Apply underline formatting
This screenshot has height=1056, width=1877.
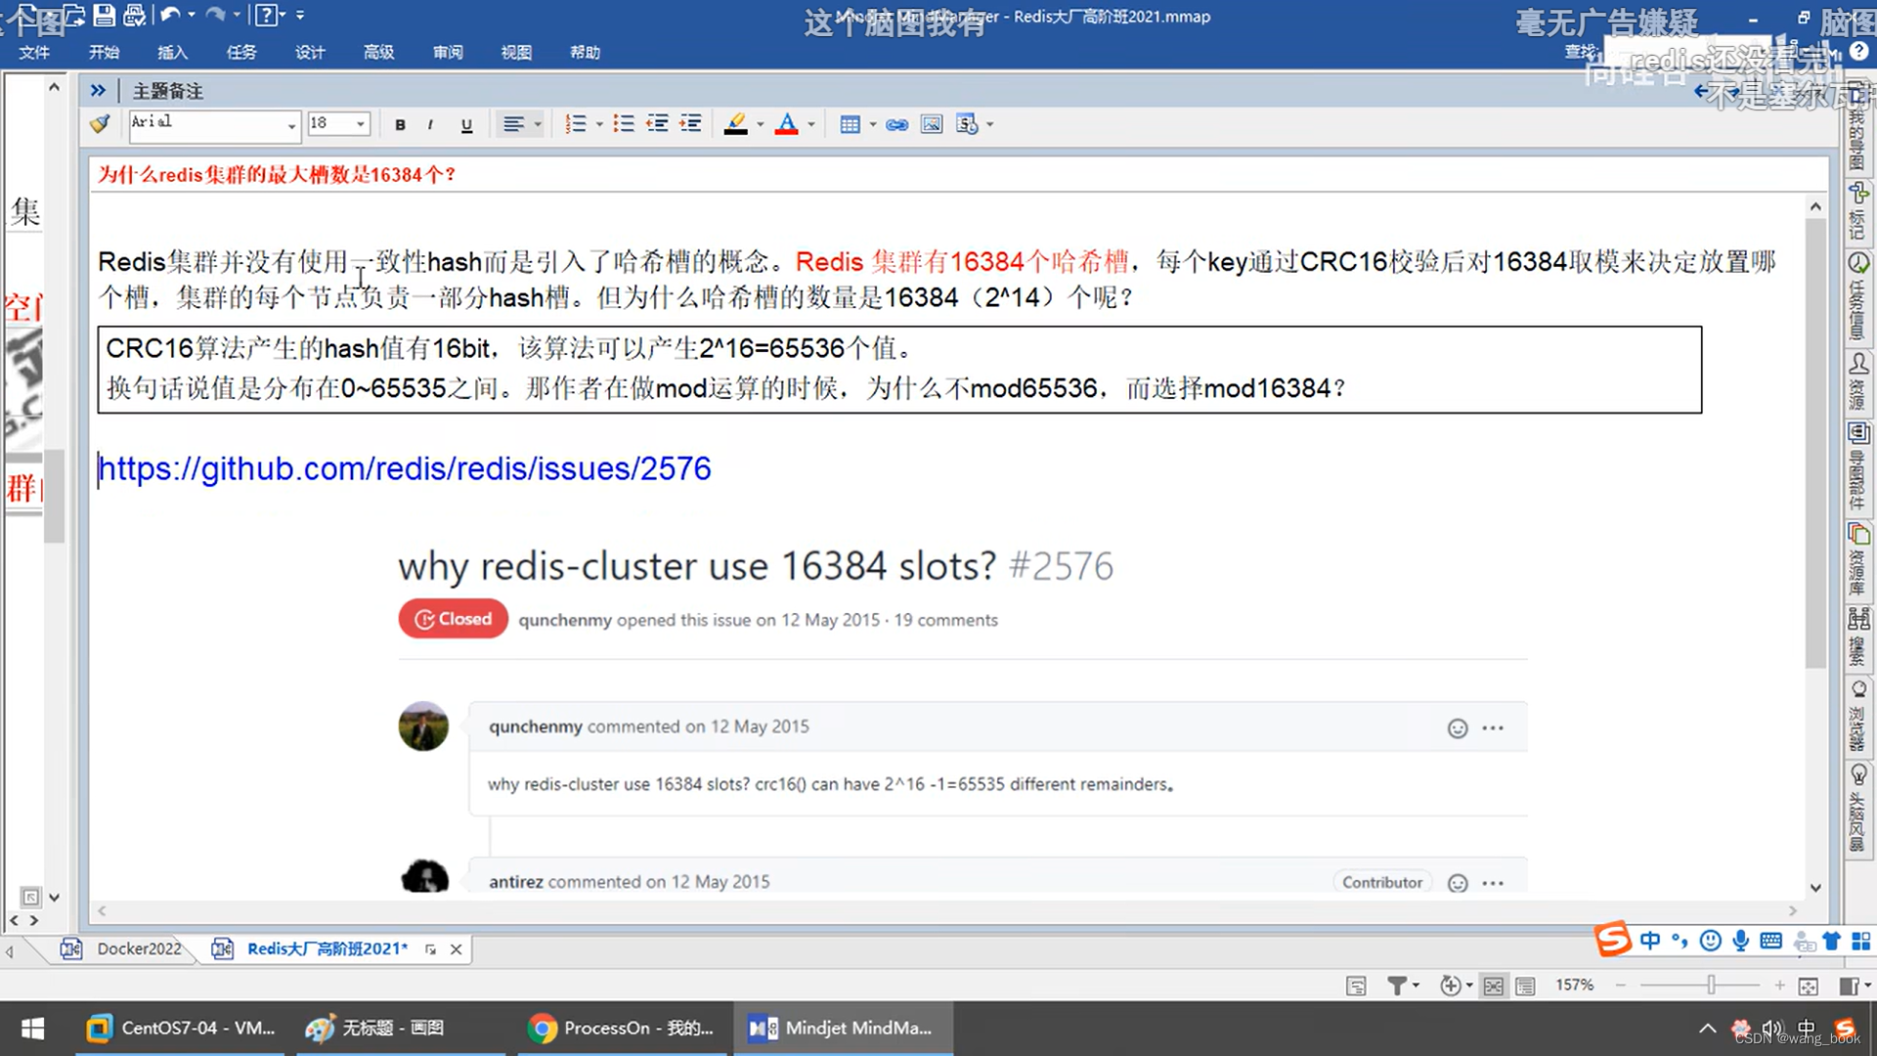pyautogui.click(x=466, y=123)
